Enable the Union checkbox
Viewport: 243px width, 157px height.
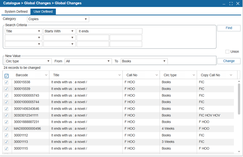(227, 52)
